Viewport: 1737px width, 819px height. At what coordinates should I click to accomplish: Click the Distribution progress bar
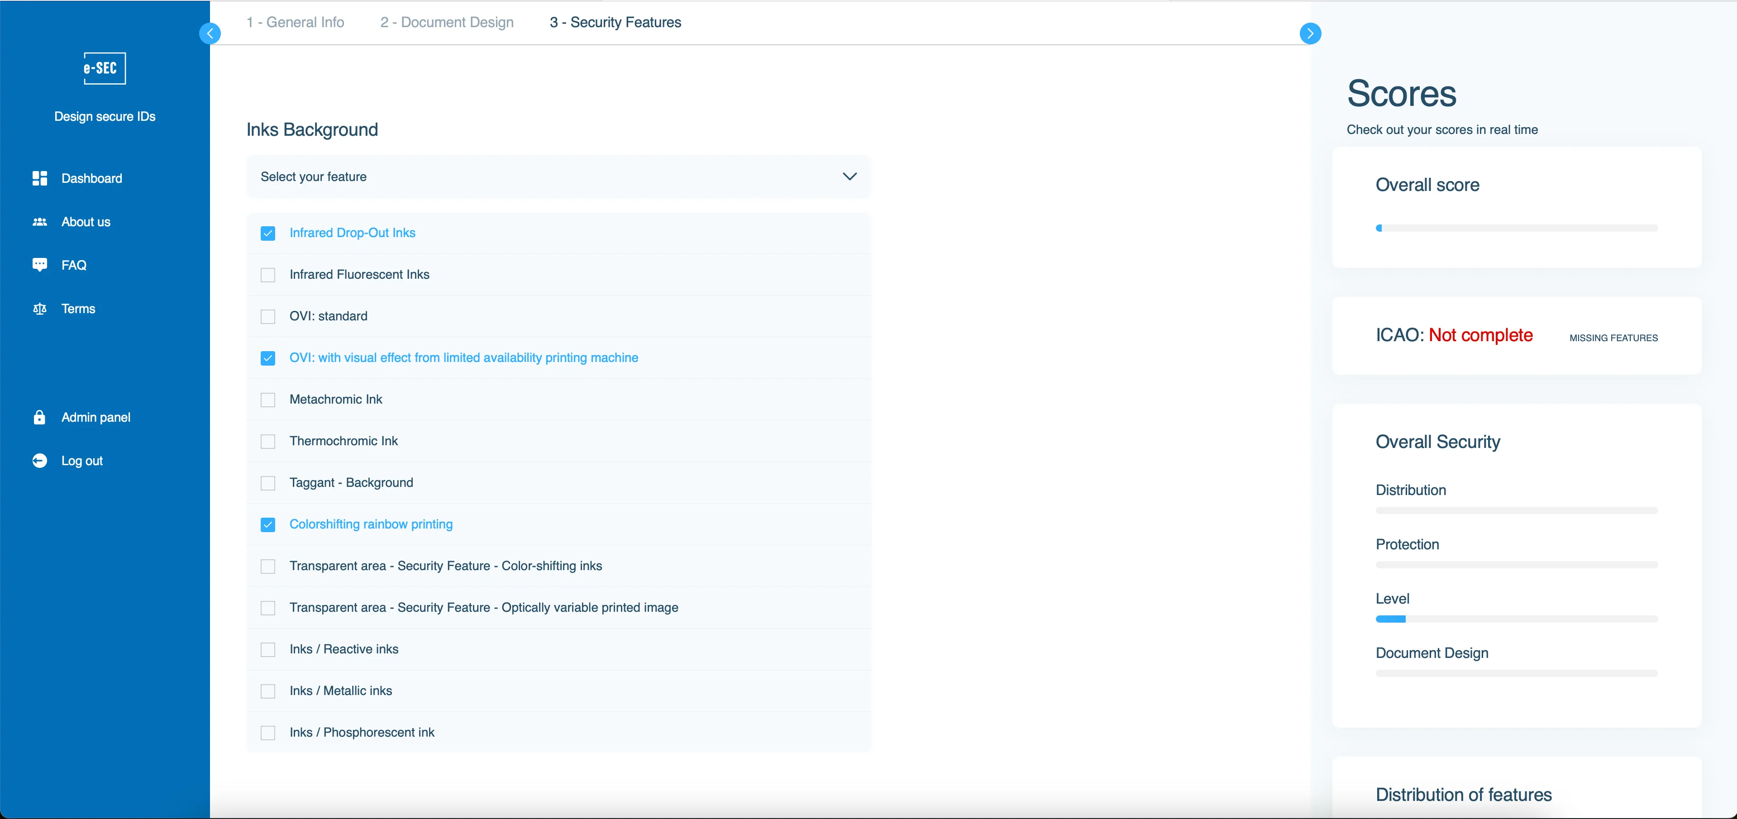pos(1517,510)
